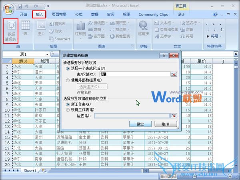Select 新工作表 radio option
240x180 pixels.
click(68, 104)
